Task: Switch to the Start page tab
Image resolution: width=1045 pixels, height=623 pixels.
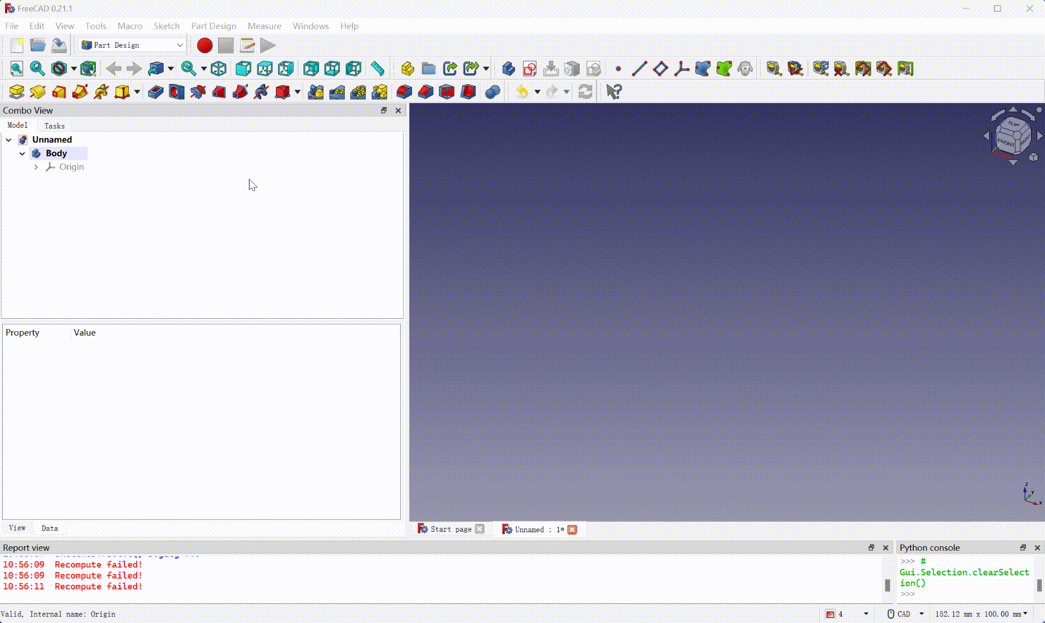Action: (x=451, y=529)
